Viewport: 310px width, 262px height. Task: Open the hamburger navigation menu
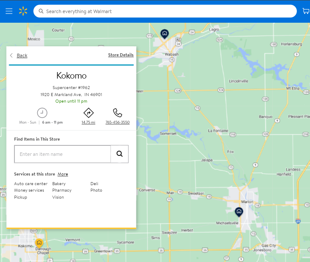pos(9,11)
